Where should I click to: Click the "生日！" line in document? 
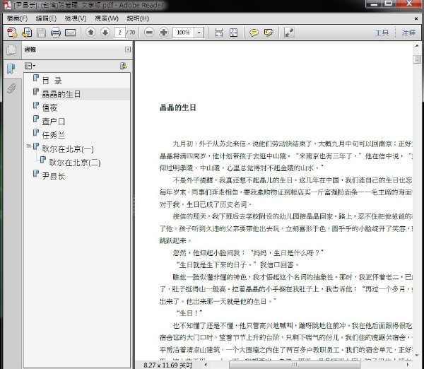(189, 313)
